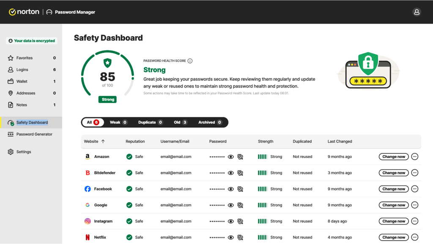Click the Norton logo
Image resolution: width=433 pixels, height=244 pixels.
click(x=24, y=12)
